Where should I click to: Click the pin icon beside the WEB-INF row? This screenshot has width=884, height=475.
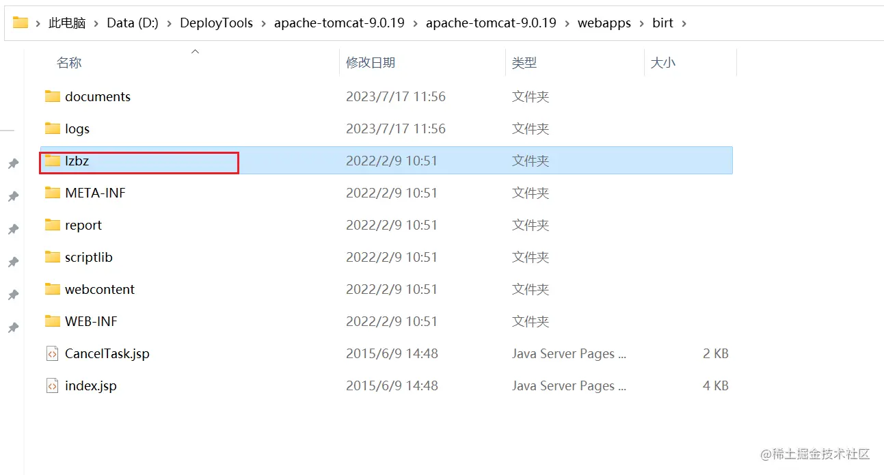[12, 328]
